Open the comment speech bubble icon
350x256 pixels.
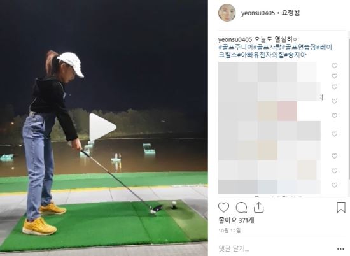point(241,208)
